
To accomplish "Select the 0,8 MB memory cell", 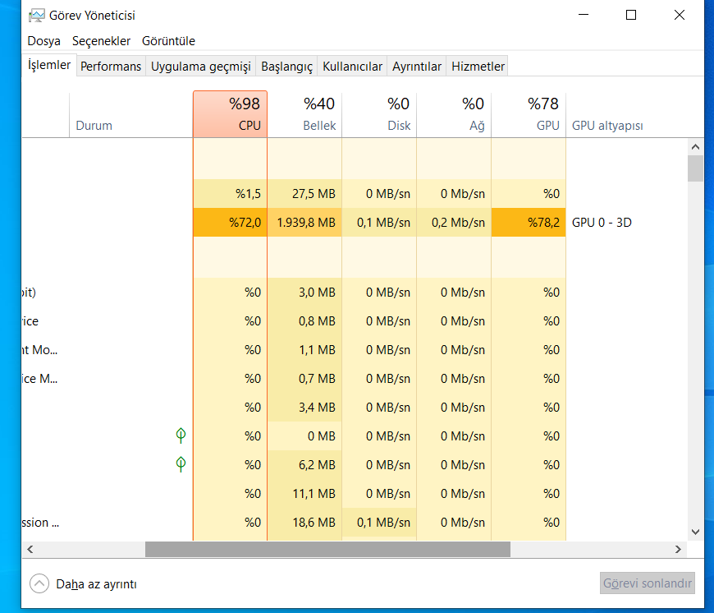I will tap(304, 320).
